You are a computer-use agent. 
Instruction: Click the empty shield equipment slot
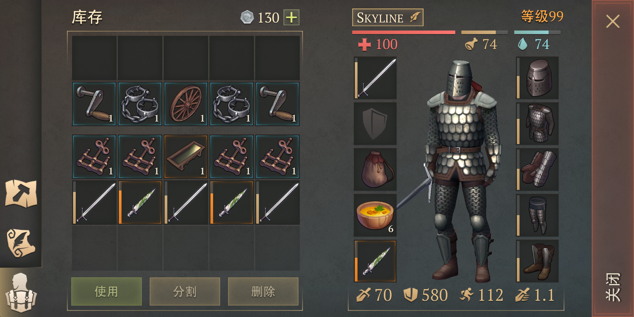[x=375, y=124]
